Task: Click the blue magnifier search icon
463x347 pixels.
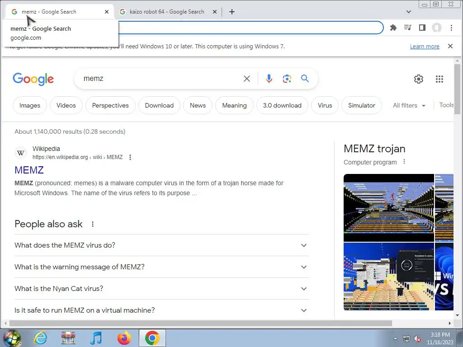Action: click(x=305, y=79)
